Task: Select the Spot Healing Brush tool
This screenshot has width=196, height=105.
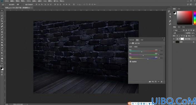Action: click(x=2, y=26)
